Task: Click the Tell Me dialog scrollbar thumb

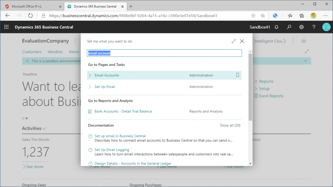Action: pos(250,87)
